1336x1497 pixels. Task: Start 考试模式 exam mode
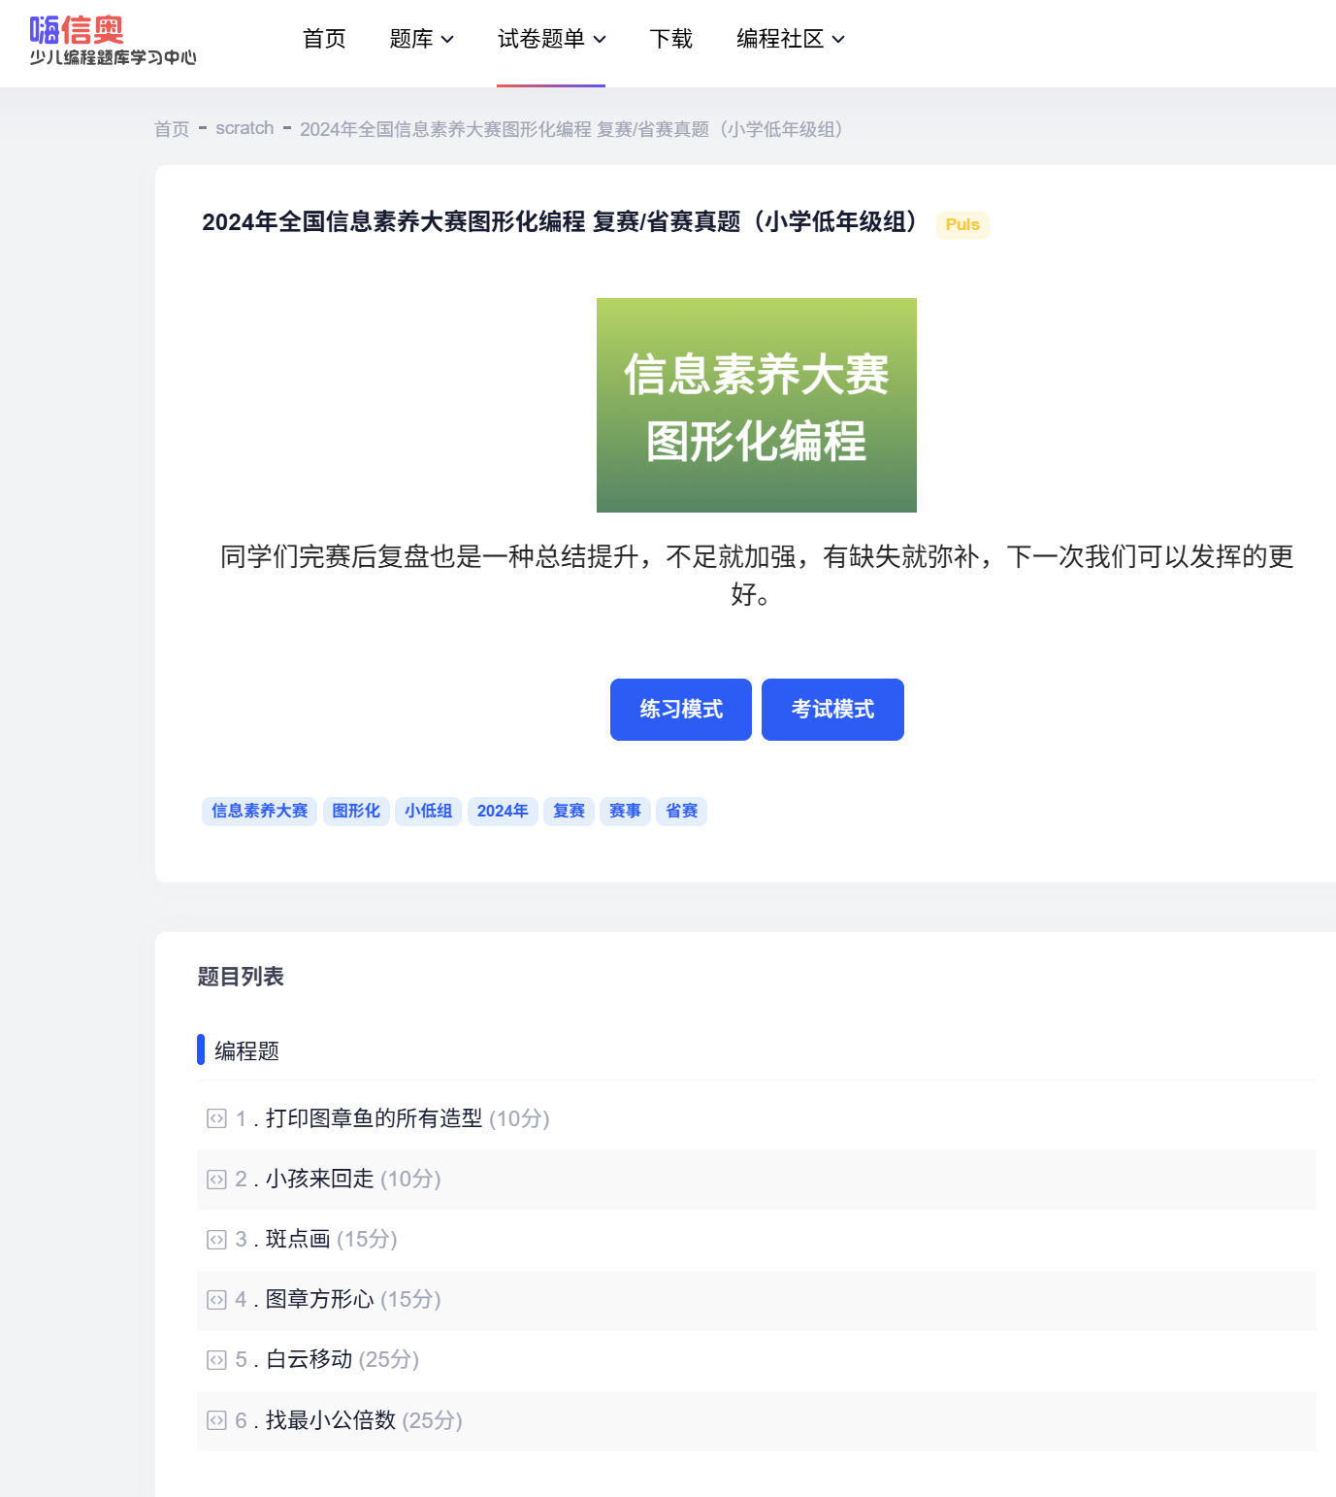[x=832, y=710]
